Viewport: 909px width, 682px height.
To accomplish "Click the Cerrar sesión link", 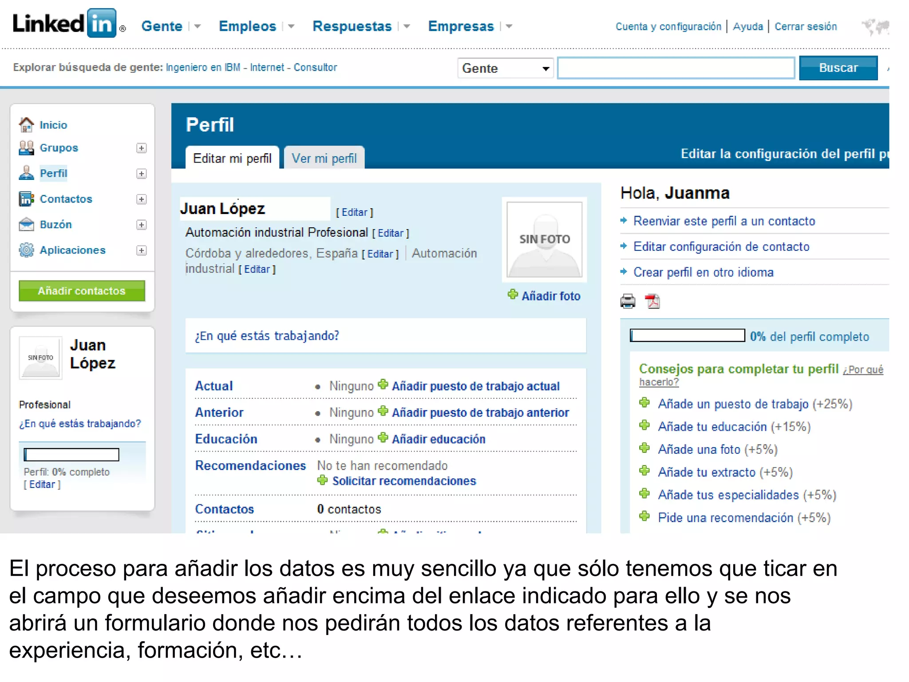I will click(806, 27).
